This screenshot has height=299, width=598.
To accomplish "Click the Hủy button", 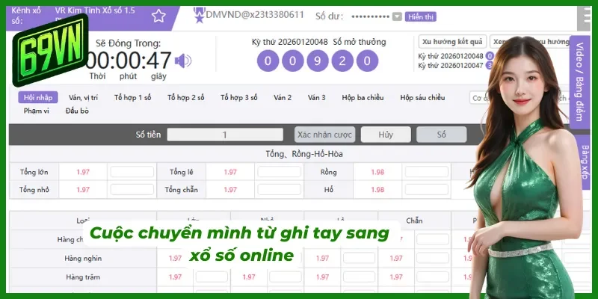I will coord(386,135).
